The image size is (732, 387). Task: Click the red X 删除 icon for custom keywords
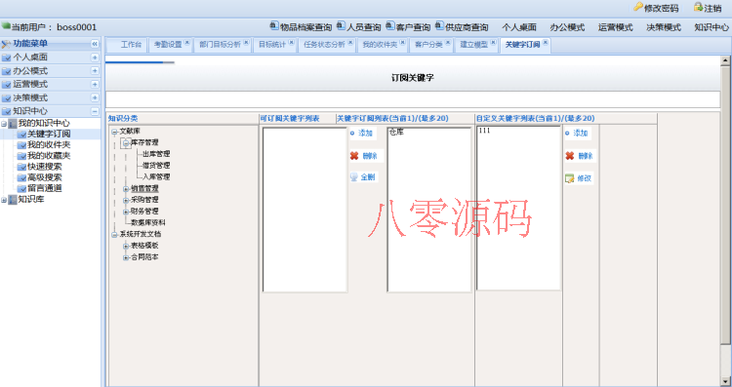(x=570, y=156)
